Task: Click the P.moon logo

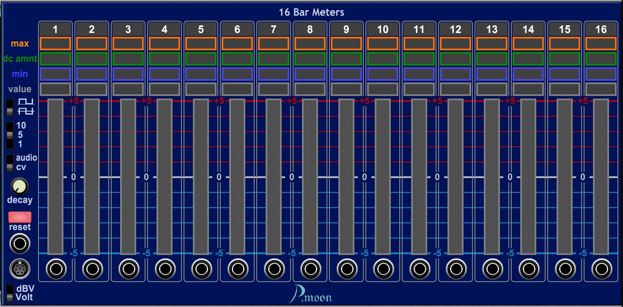Action: point(311,294)
